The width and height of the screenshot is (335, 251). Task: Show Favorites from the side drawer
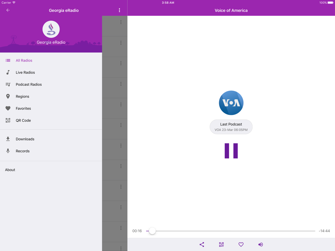pos(51,108)
